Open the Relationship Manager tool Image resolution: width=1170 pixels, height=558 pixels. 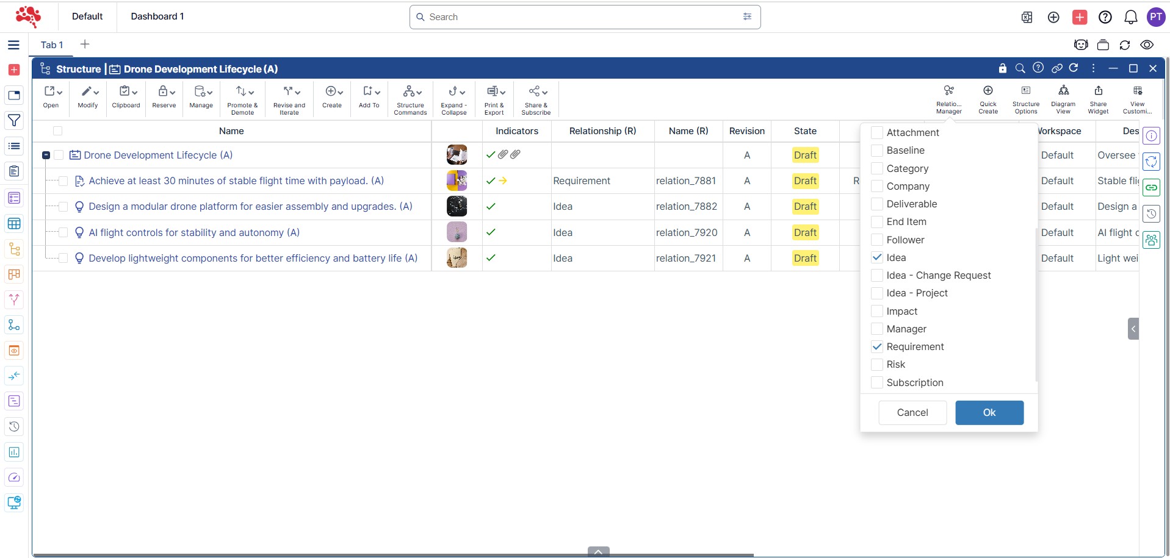click(948, 99)
